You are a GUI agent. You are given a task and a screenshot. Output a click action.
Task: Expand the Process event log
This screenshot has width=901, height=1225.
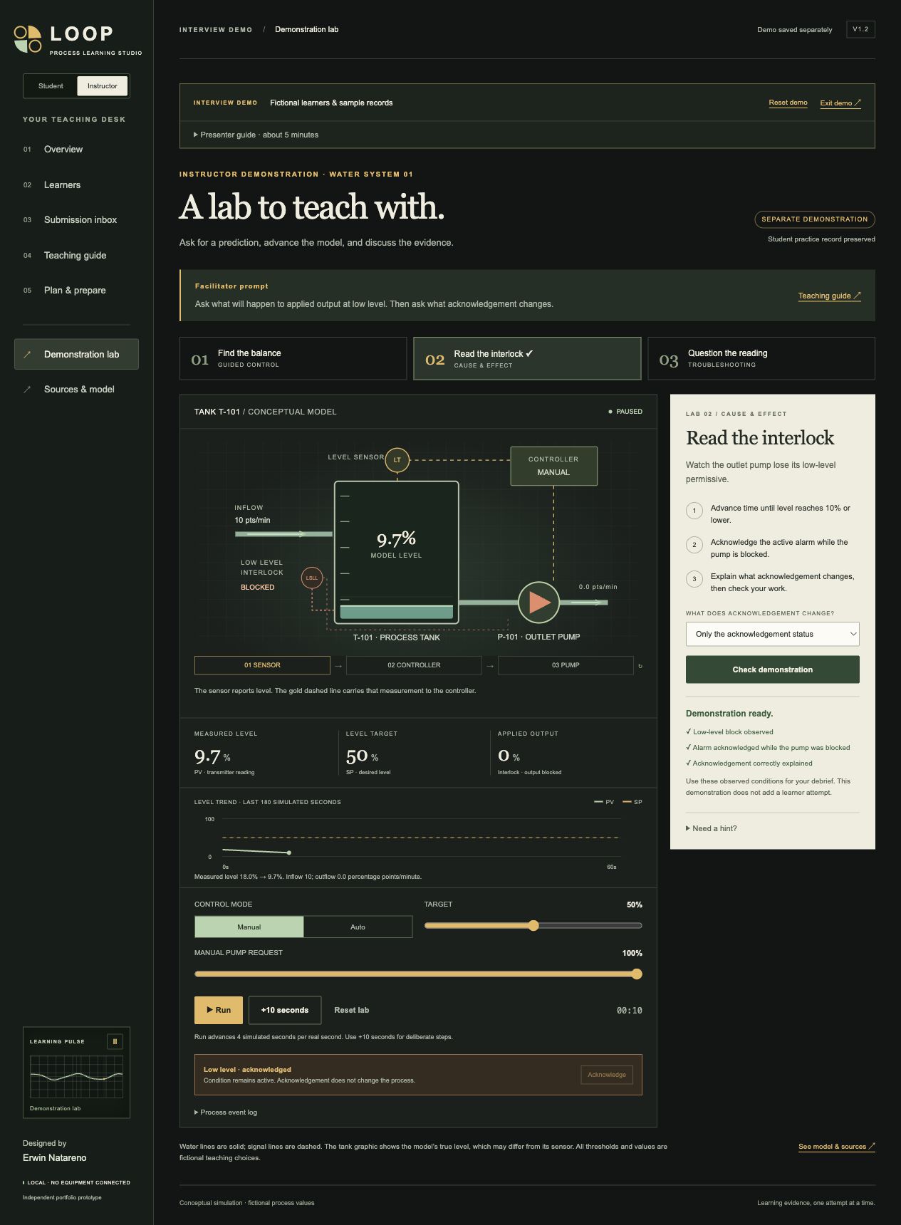tap(226, 1112)
